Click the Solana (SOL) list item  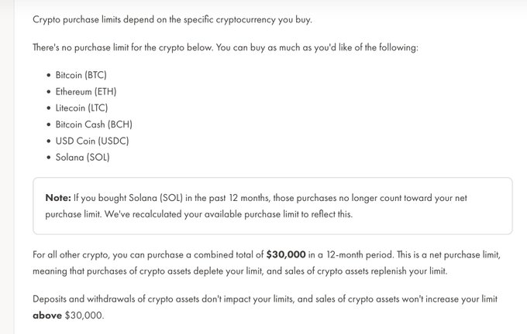82,157
